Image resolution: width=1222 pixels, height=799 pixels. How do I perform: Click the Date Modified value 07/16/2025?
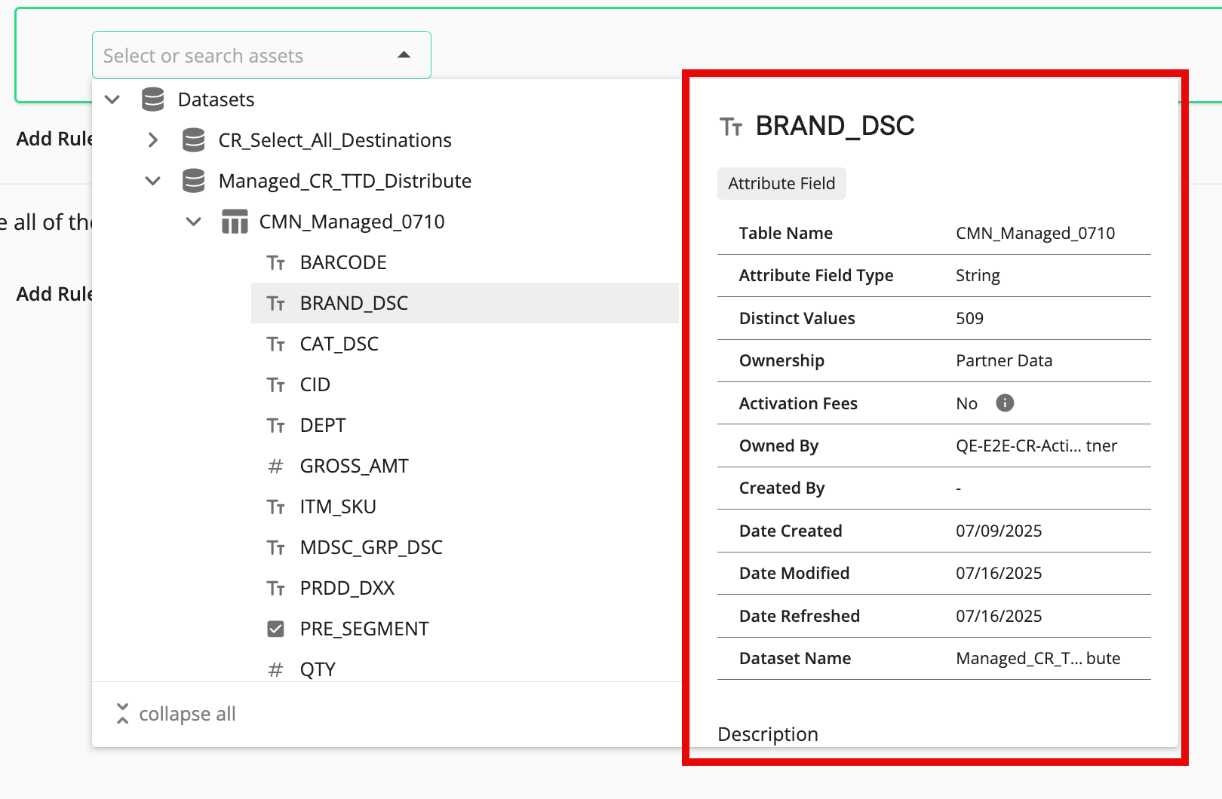click(x=999, y=573)
